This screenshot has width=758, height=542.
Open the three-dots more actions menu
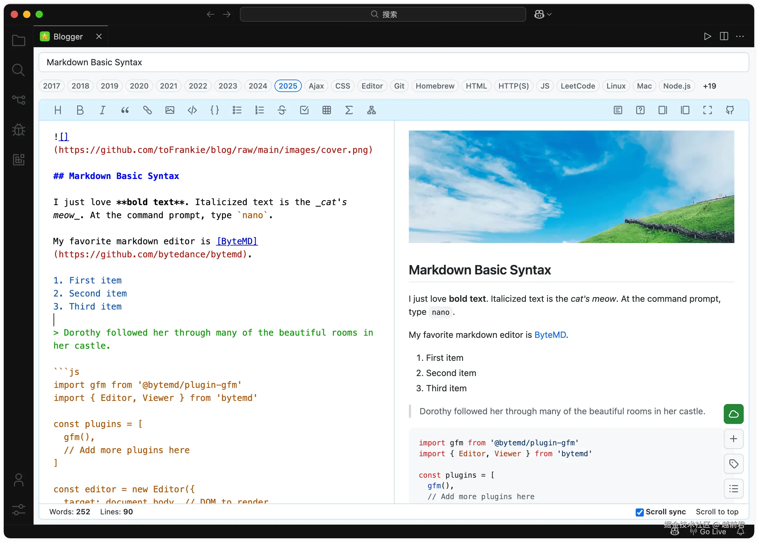coord(740,36)
